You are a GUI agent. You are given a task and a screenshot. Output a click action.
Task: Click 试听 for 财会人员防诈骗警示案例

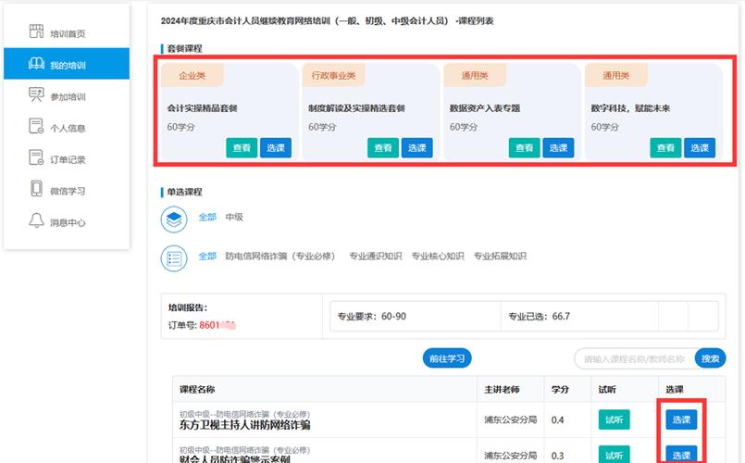[614, 455]
